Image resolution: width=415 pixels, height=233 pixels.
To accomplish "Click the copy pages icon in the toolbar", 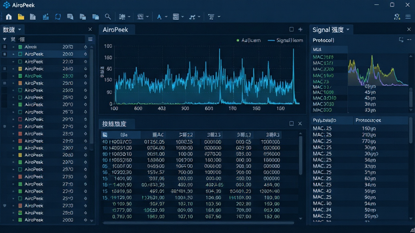I will 83,17.
